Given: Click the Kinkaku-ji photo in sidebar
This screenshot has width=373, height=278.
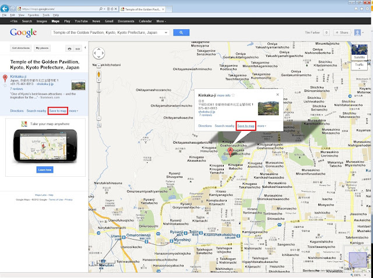Looking at the screenshot, I should click(78, 85).
